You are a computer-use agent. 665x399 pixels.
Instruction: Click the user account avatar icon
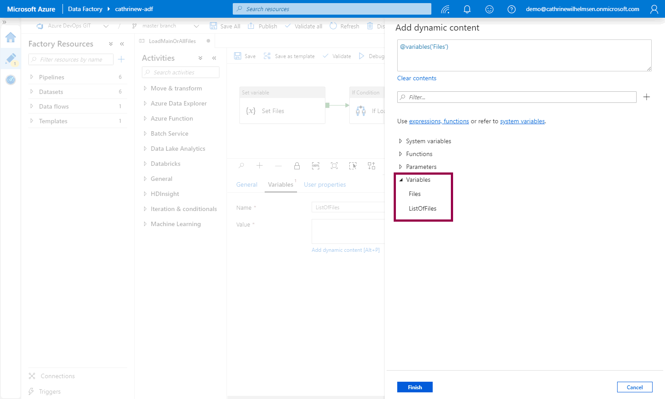click(654, 9)
